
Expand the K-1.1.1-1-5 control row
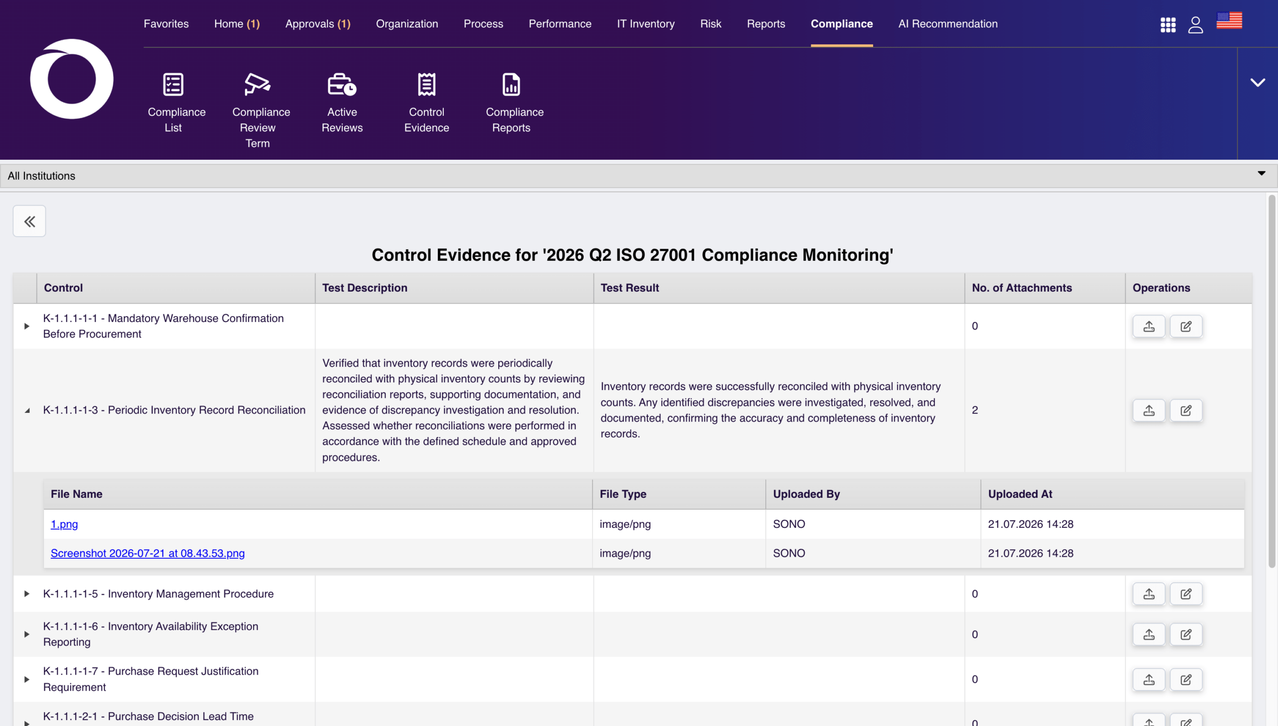[27, 594]
